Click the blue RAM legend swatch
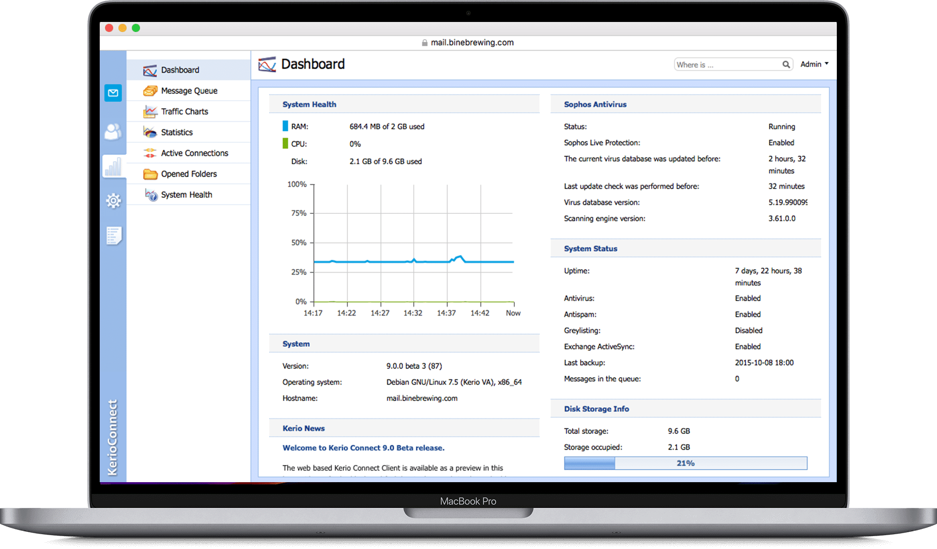 click(285, 126)
